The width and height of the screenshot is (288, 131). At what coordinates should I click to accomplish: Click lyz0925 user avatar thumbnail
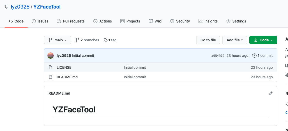click(x=51, y=56)
